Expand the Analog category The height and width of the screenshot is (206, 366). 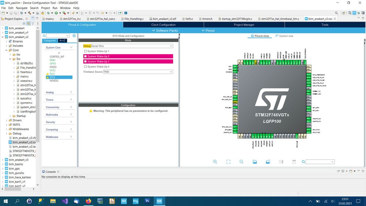coord(59,92)
